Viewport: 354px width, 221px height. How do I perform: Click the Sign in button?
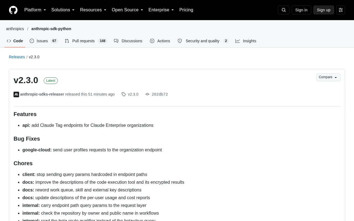301,10
